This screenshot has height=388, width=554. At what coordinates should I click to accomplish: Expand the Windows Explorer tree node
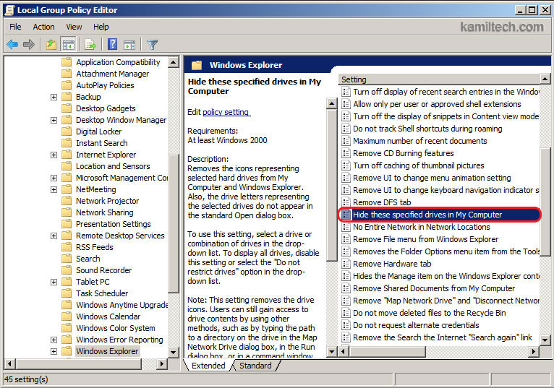point(54,351)
